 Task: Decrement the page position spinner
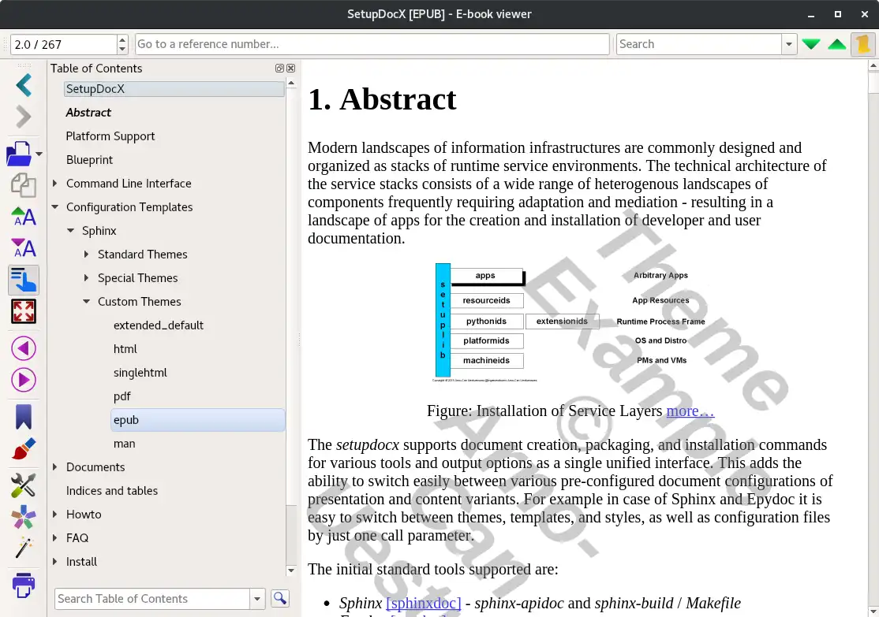[122, 50]
